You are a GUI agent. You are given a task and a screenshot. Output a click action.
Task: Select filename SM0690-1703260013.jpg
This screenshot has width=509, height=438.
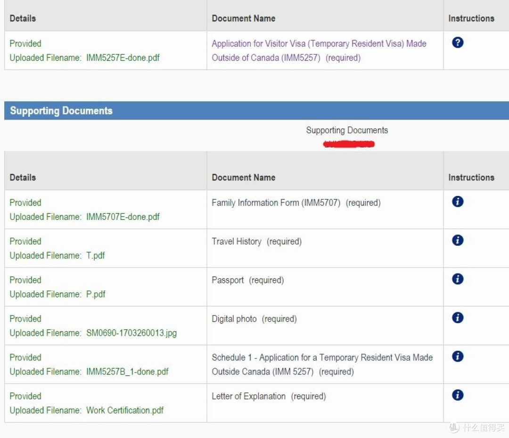pos(131,333)
